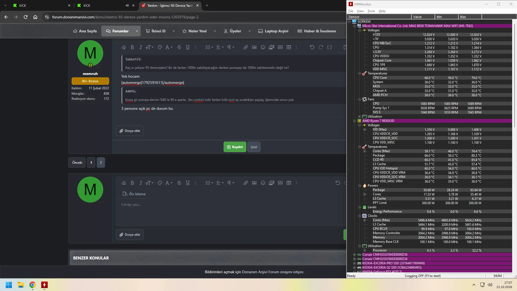517x291 pixels.
Task: Toggle underline in the upper editor toolbar
Action: [x=188, y=47]
